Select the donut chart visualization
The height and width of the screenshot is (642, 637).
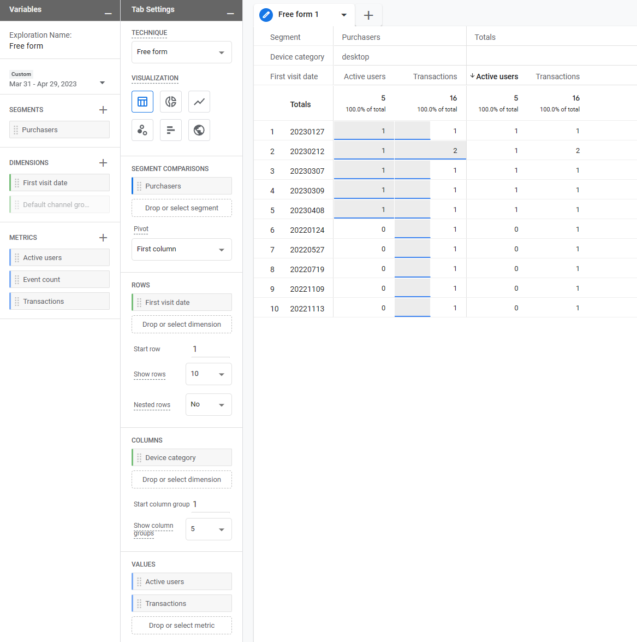171,102
